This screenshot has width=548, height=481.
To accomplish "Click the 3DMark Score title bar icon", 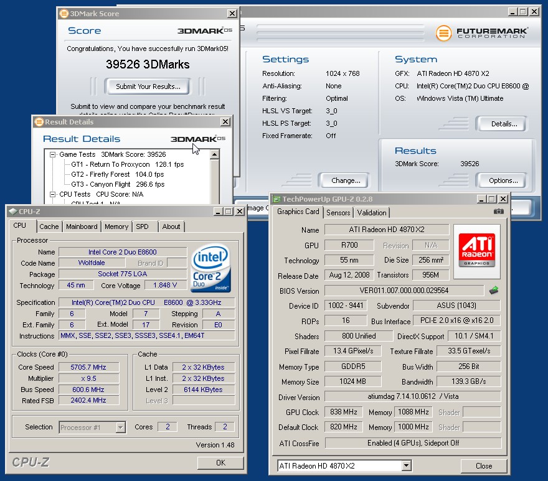I will 64,14.
